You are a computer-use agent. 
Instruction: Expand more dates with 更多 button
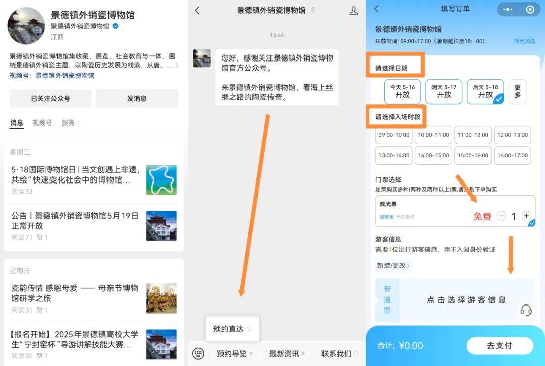click(517, 91)
